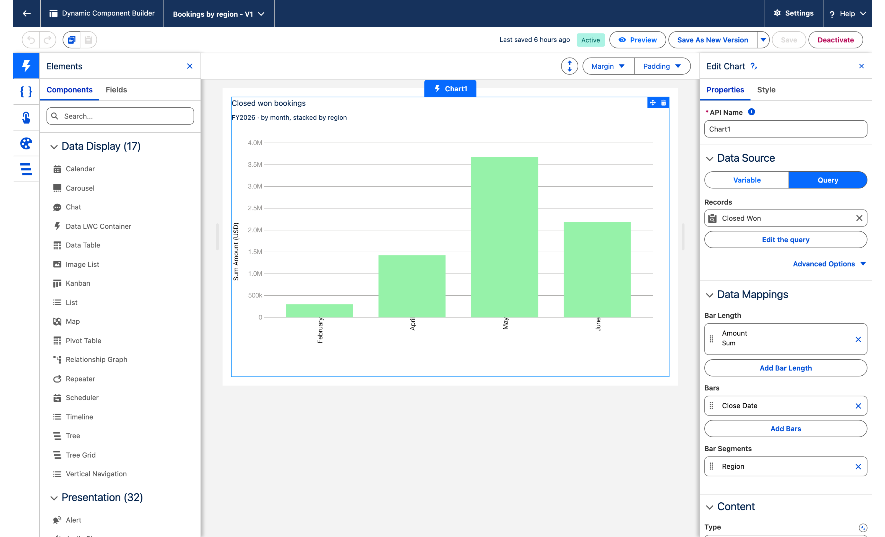Open the curly braces resources sidebar icon

(x=26, y=92)
